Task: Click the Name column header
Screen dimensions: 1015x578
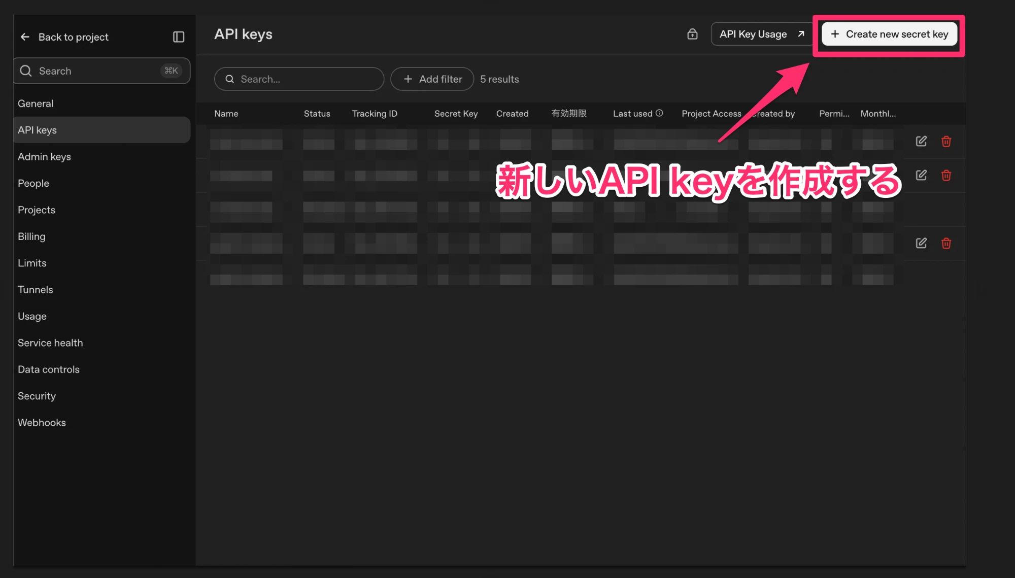Action: click(x=226, y=114)
